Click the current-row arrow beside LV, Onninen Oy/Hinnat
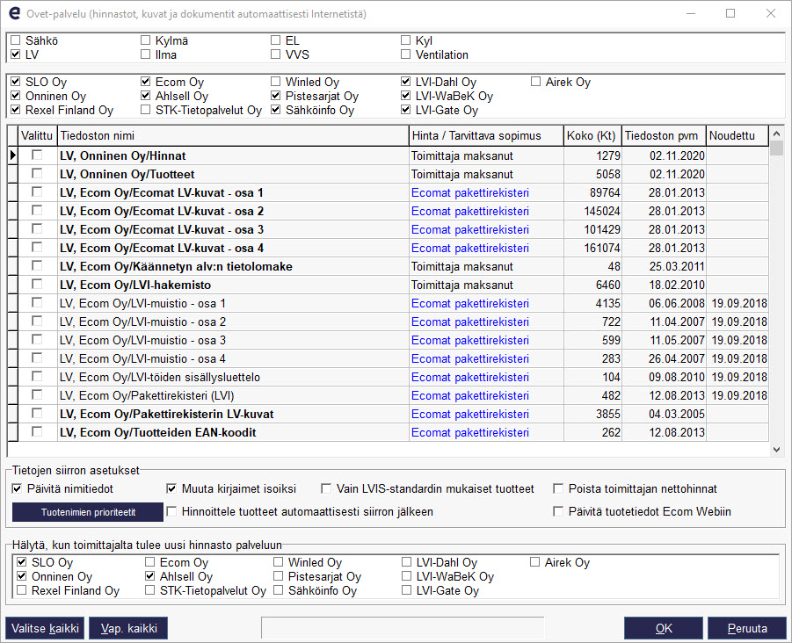Image resolution: width=792 pixels, height=643 pixels. coord(12,155)
